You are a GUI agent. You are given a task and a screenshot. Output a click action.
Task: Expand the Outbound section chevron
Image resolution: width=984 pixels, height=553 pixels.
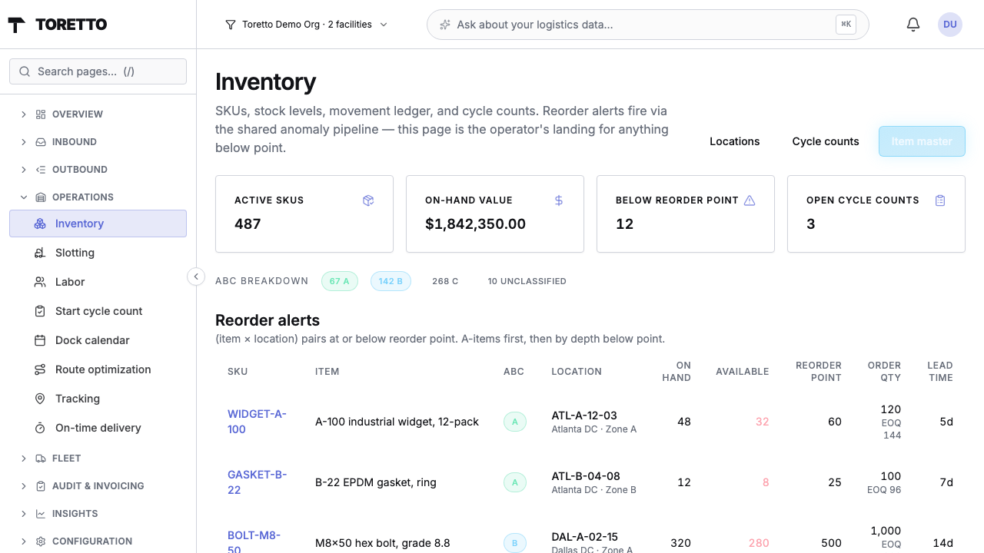(24, 170)
